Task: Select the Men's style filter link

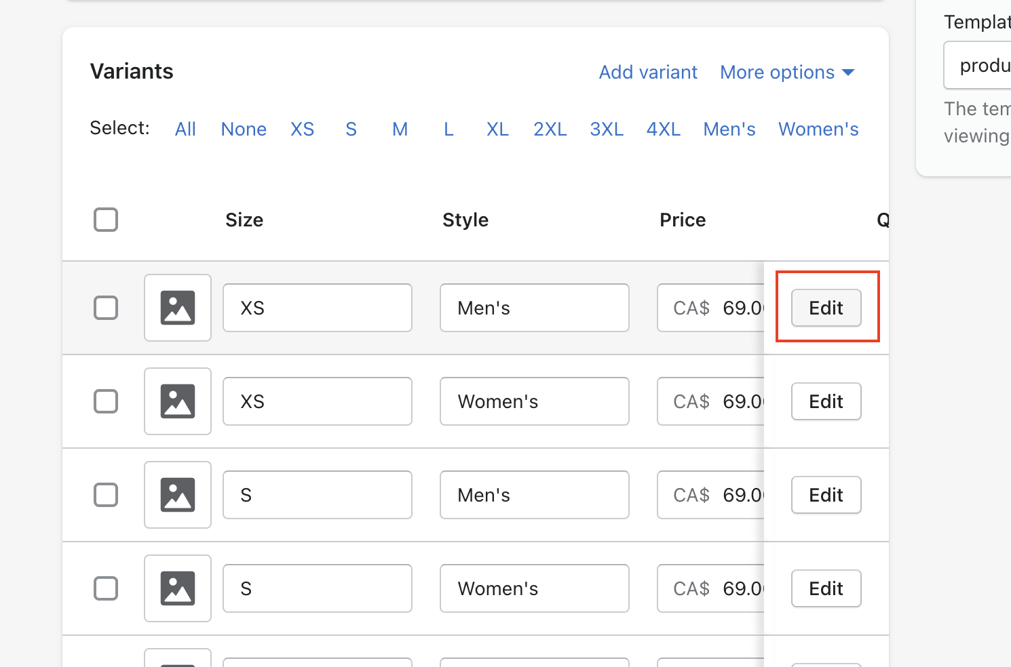Action: point(729,129)
